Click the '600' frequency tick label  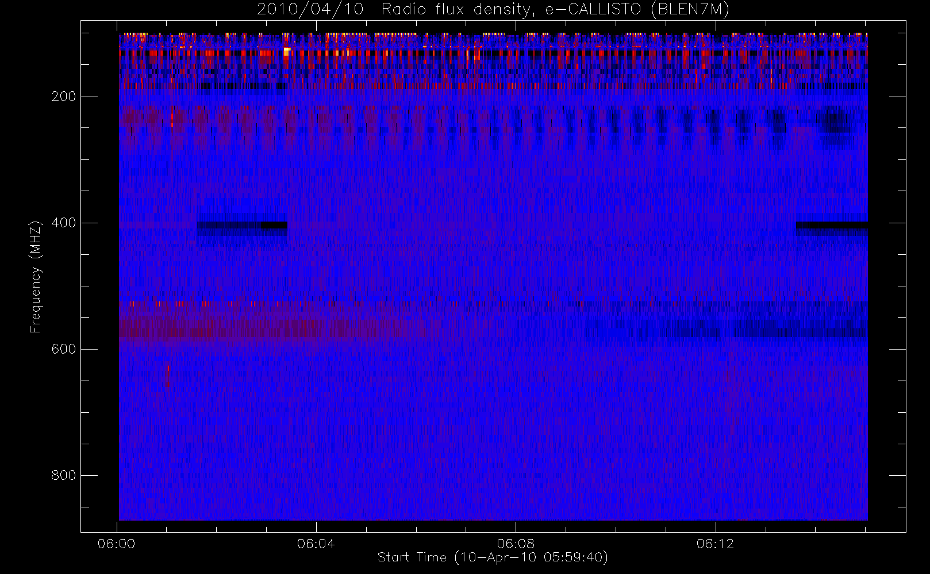(x=63, y=349)
